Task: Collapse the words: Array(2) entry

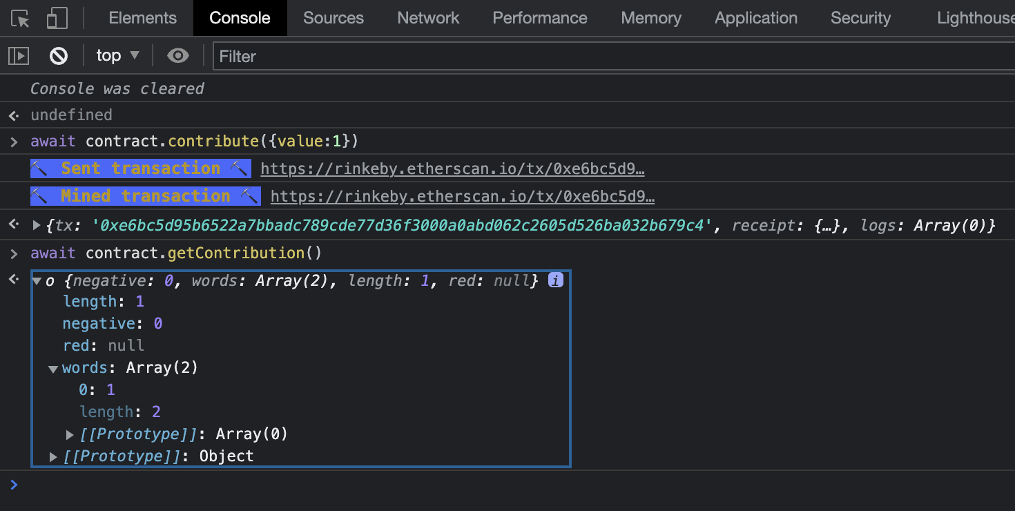Action: click(x=53, y=369)
